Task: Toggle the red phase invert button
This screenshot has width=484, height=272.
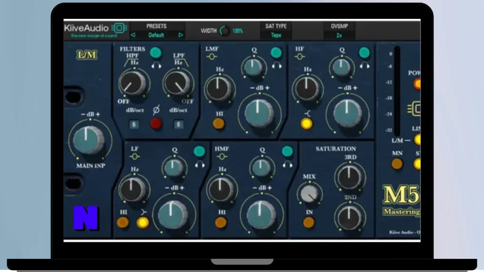Action: [156, 124]
